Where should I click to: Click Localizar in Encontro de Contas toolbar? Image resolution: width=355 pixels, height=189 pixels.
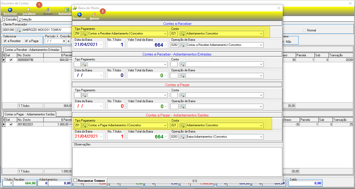[x=29, y=11]
